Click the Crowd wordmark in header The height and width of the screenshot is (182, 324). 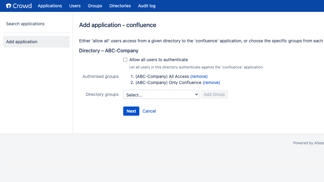pyautogui.click(x=22, y=6)
